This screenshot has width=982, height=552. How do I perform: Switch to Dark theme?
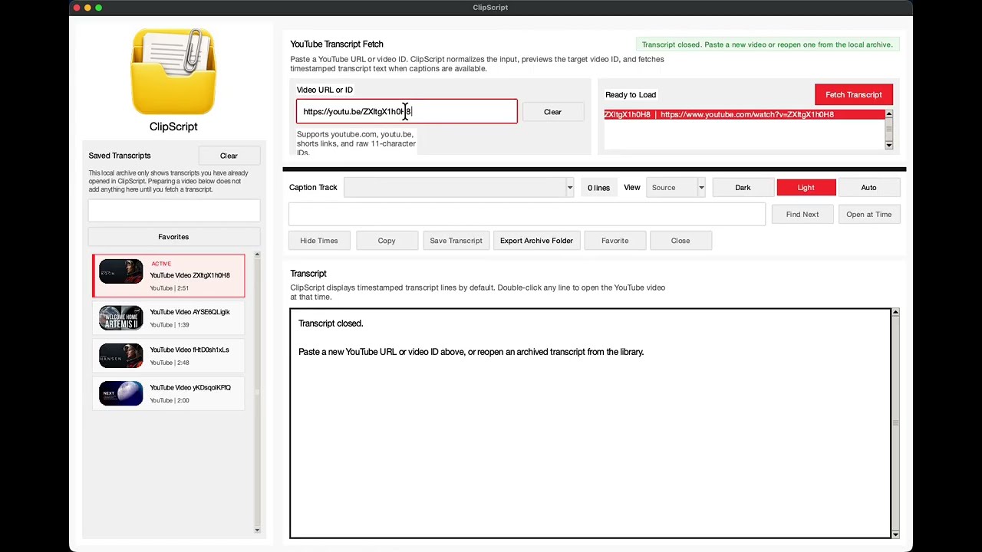[743, 188]
